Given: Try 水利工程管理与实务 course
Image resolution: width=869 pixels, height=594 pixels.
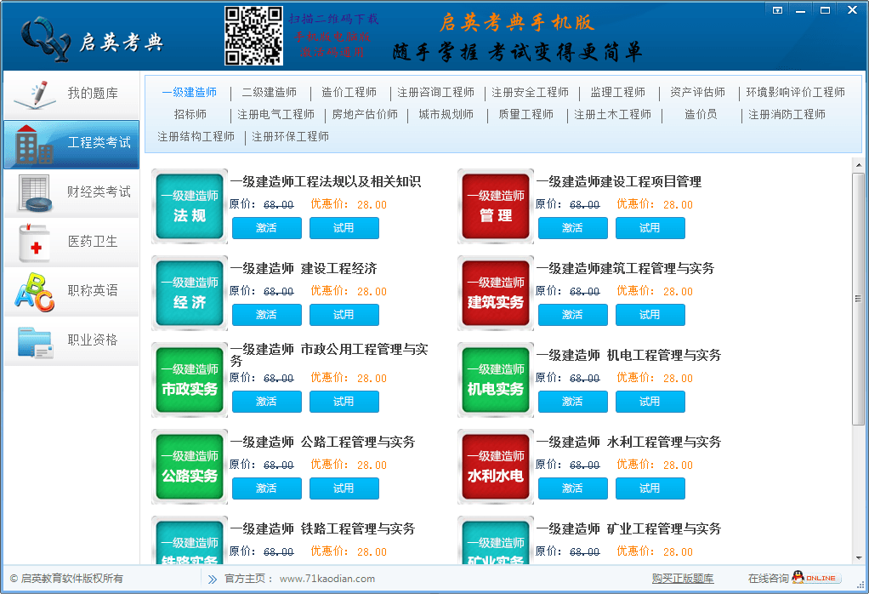Looking at the screenshot, I should click(650, 488).
